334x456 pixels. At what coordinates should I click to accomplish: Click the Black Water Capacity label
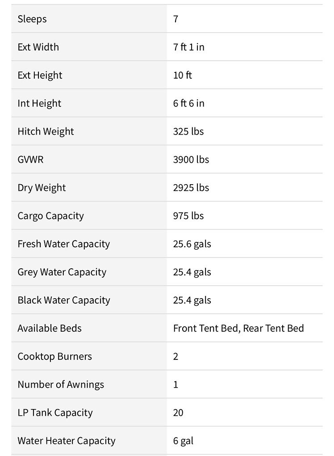tap(63, 300)
